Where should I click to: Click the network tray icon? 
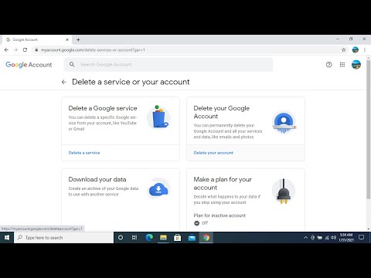click(x=327, y=238)
